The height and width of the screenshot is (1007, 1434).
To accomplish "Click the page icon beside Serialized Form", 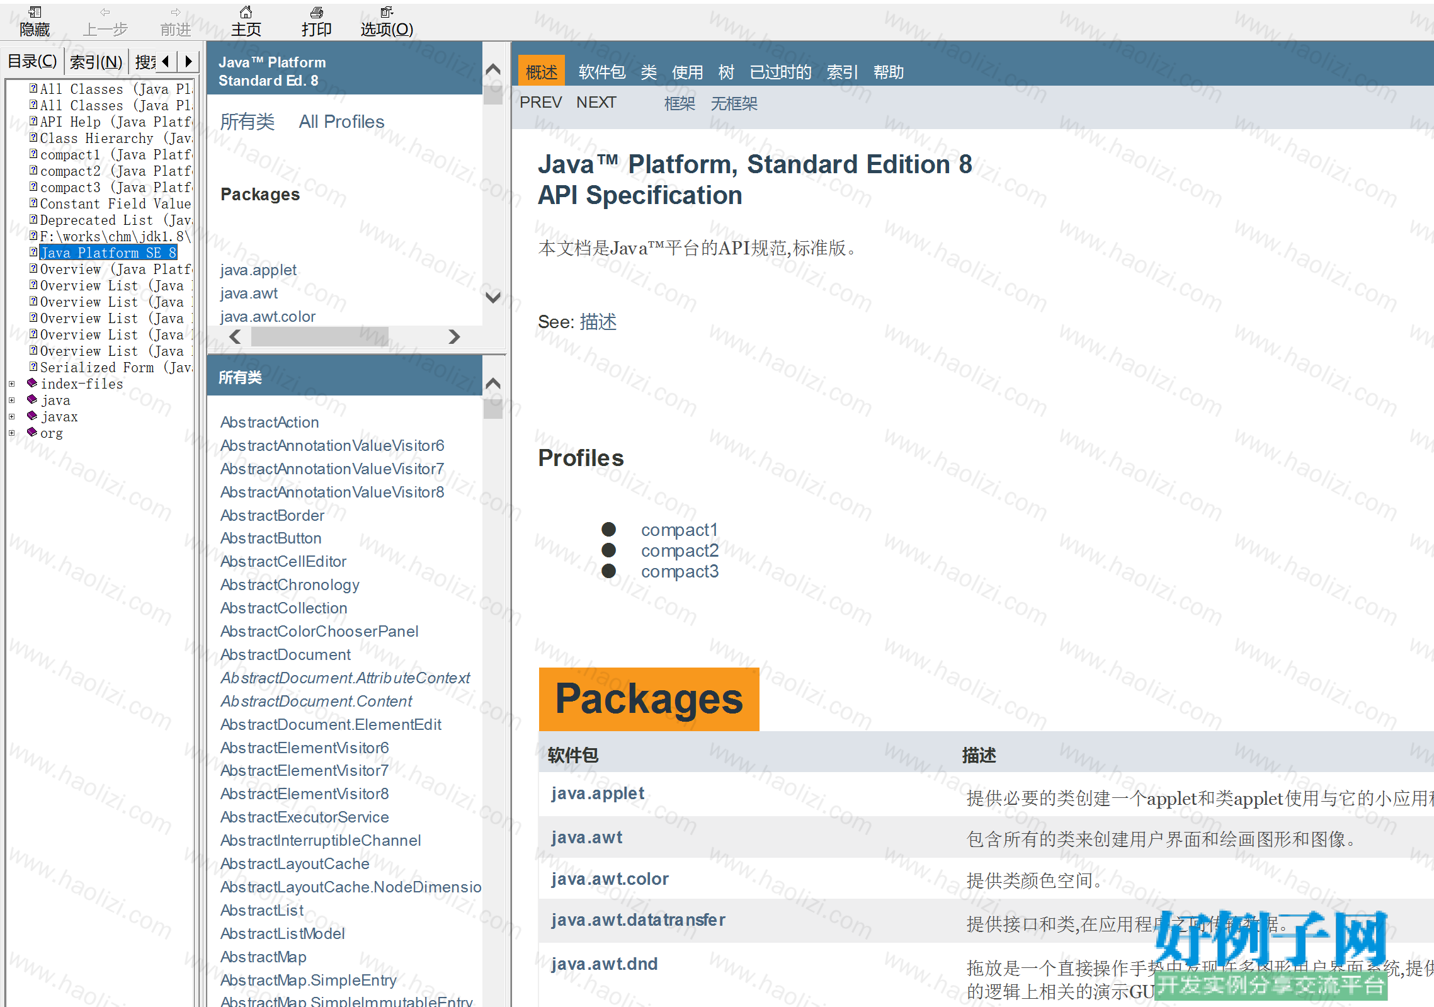I will tap(33, 367).
